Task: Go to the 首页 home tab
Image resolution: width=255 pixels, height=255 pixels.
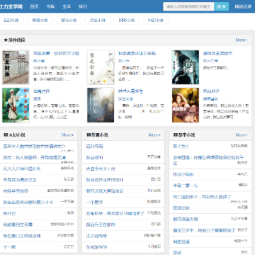Action: (x=34, y=6)
